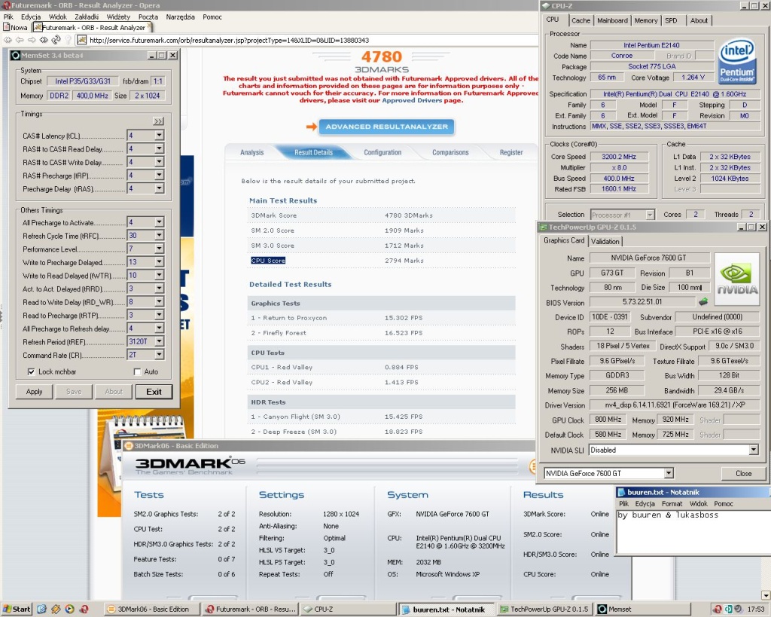This screenshot has height=617, width=771.
Task: Open the RAS# to CAS# Read Delay dropdown
Action: click(160, 148)
